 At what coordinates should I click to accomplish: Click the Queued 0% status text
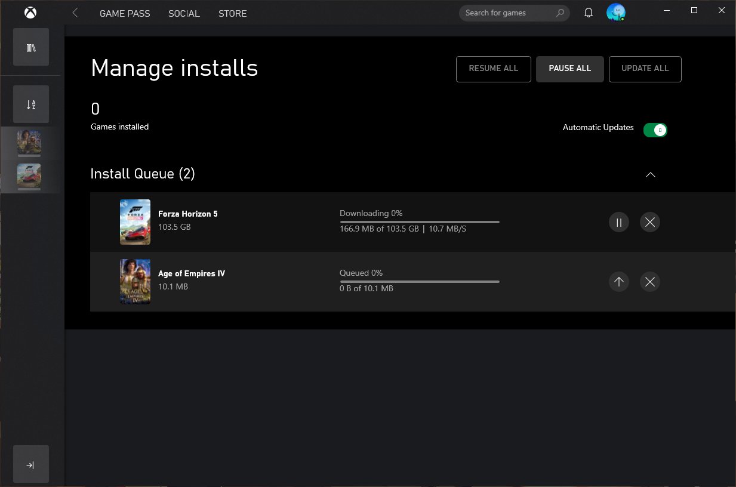point(361,273)
